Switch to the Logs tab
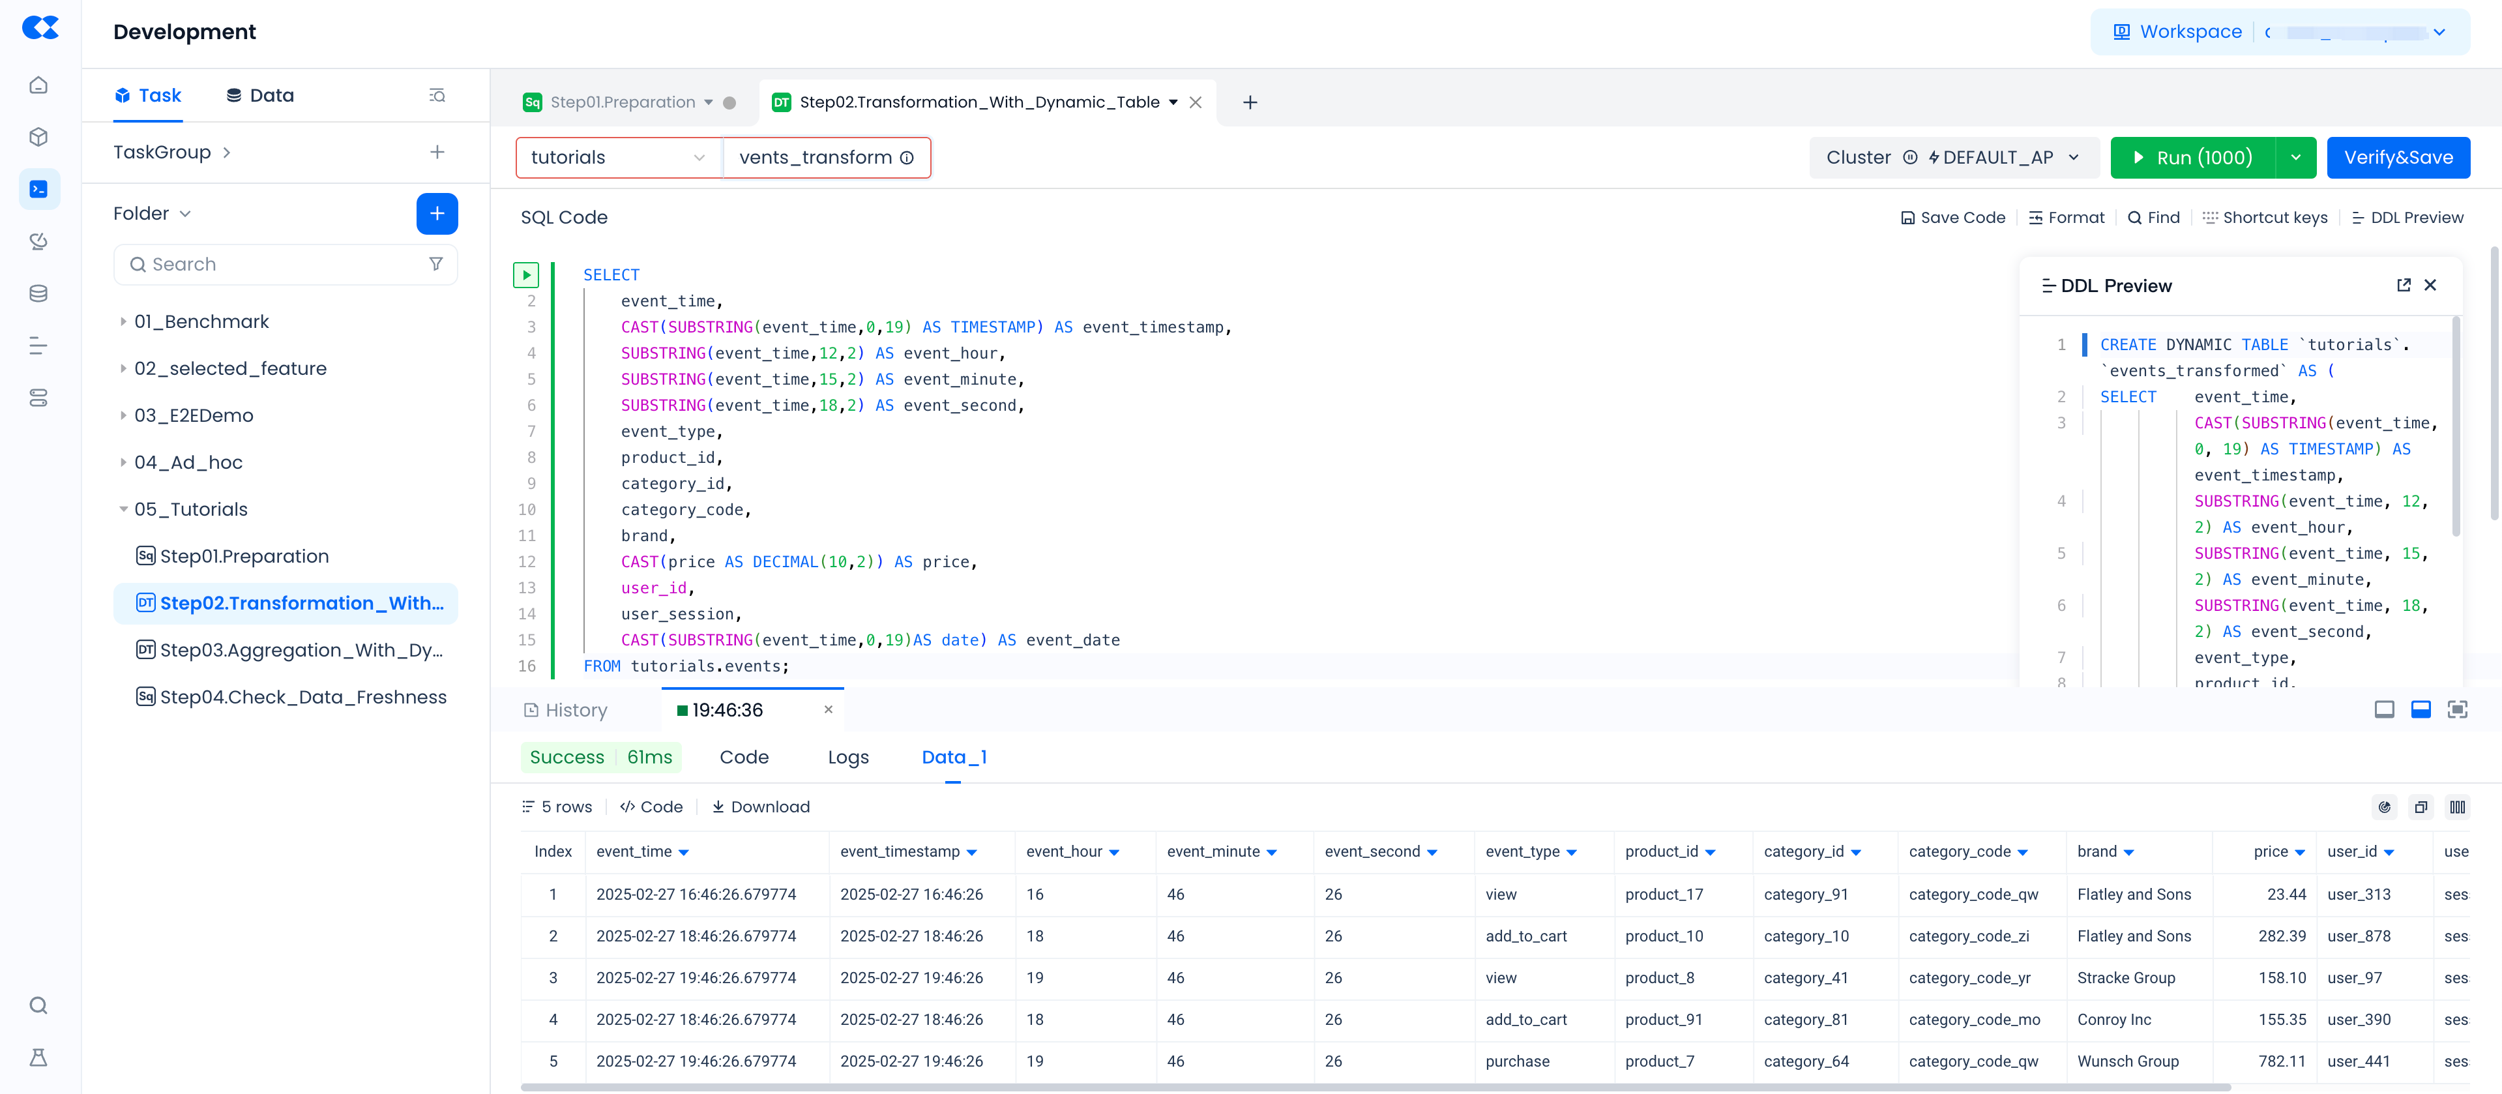The image size is (2502, 1094). tap(848, 758)
